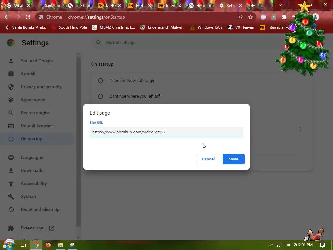
Task: Select Continue where you left off option
Action: pyautogui.click(x=100, y=96)
